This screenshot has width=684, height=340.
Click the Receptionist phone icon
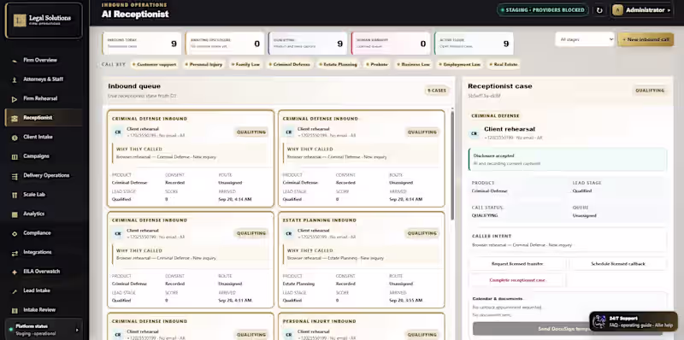tap(15, 118)
